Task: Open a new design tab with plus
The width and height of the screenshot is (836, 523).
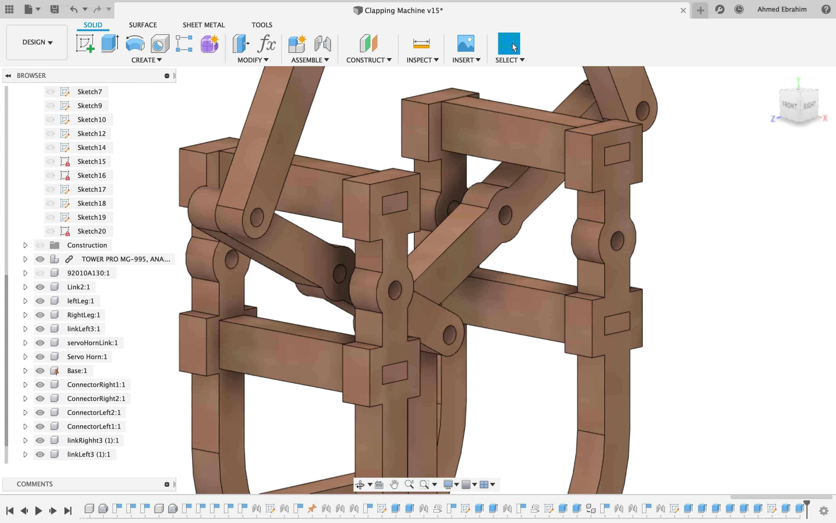Action: pyautogui.click(x=700, y=10)
